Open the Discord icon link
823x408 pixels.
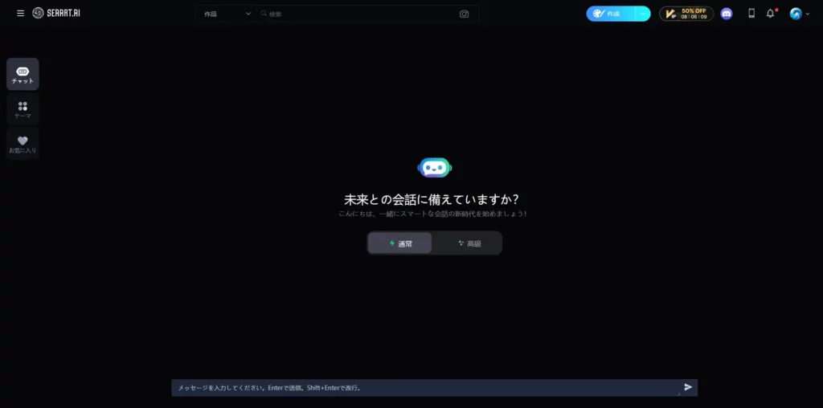click(x=727, y=14)
